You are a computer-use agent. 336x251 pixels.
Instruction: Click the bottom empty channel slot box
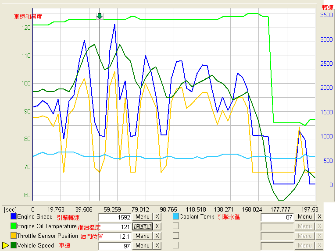coord(176,245)
